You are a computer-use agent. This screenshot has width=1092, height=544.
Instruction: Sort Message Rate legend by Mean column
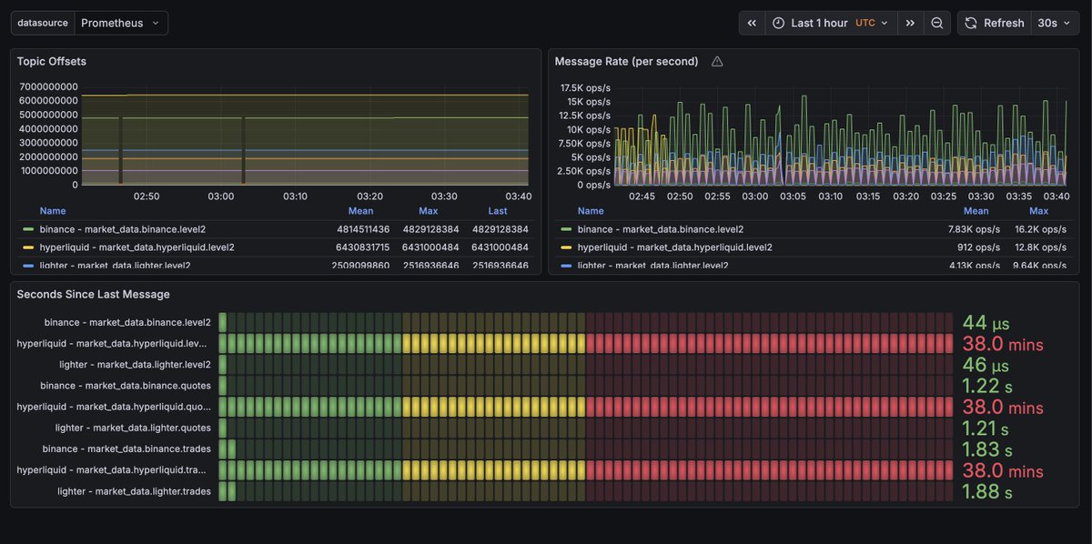point(976,211)
